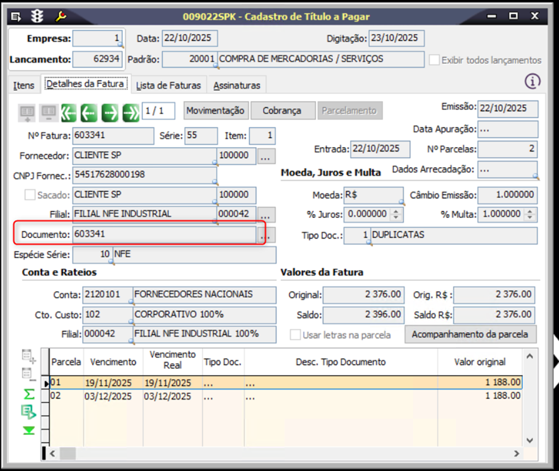Screen dimensions: 559x471
Task: Open the Fornecedor lookup ellipsis button
Action: pyautogui.click(x=267, y=156)
